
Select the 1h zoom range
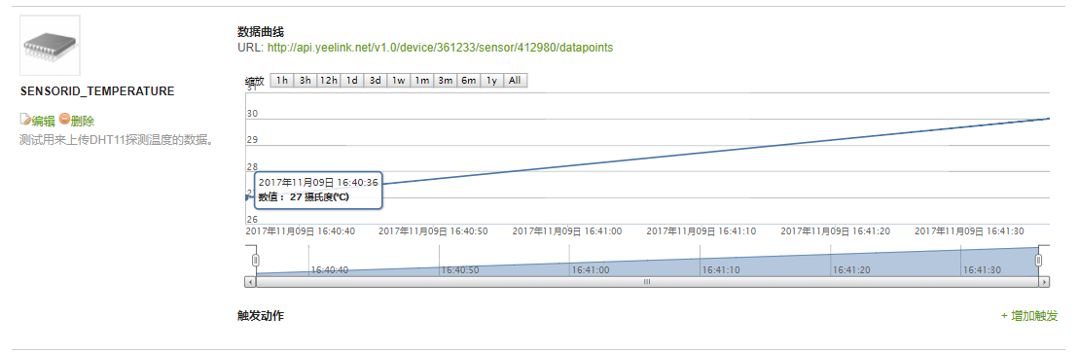281,81
